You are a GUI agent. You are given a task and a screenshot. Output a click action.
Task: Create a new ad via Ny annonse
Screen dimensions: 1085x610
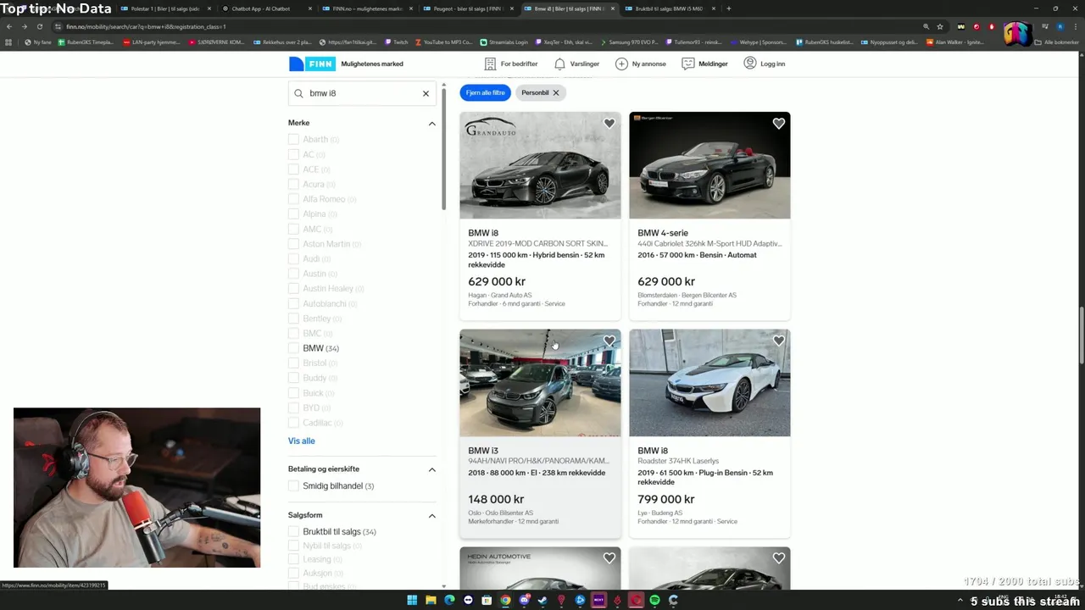(x=641, y=64)
